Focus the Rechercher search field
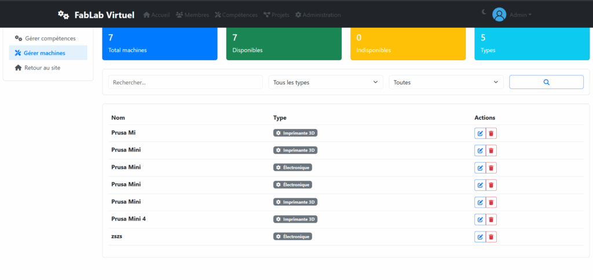Screen dimensions: 593x280 click(x=185, y=82)
